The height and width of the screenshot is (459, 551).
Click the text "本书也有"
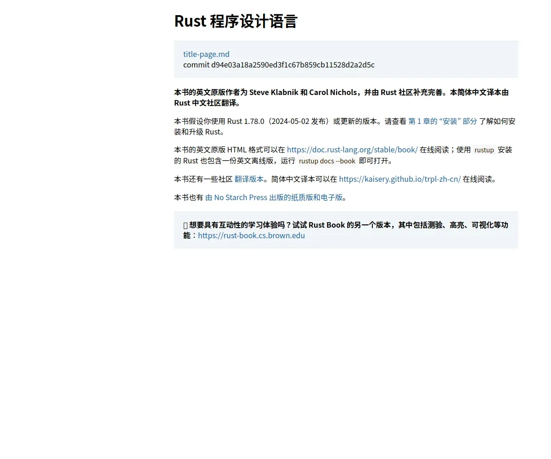(189, 197)
